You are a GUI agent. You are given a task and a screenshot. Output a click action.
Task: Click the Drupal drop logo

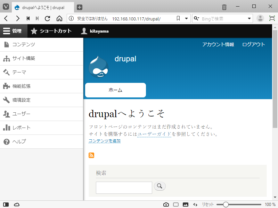(99, 67)
